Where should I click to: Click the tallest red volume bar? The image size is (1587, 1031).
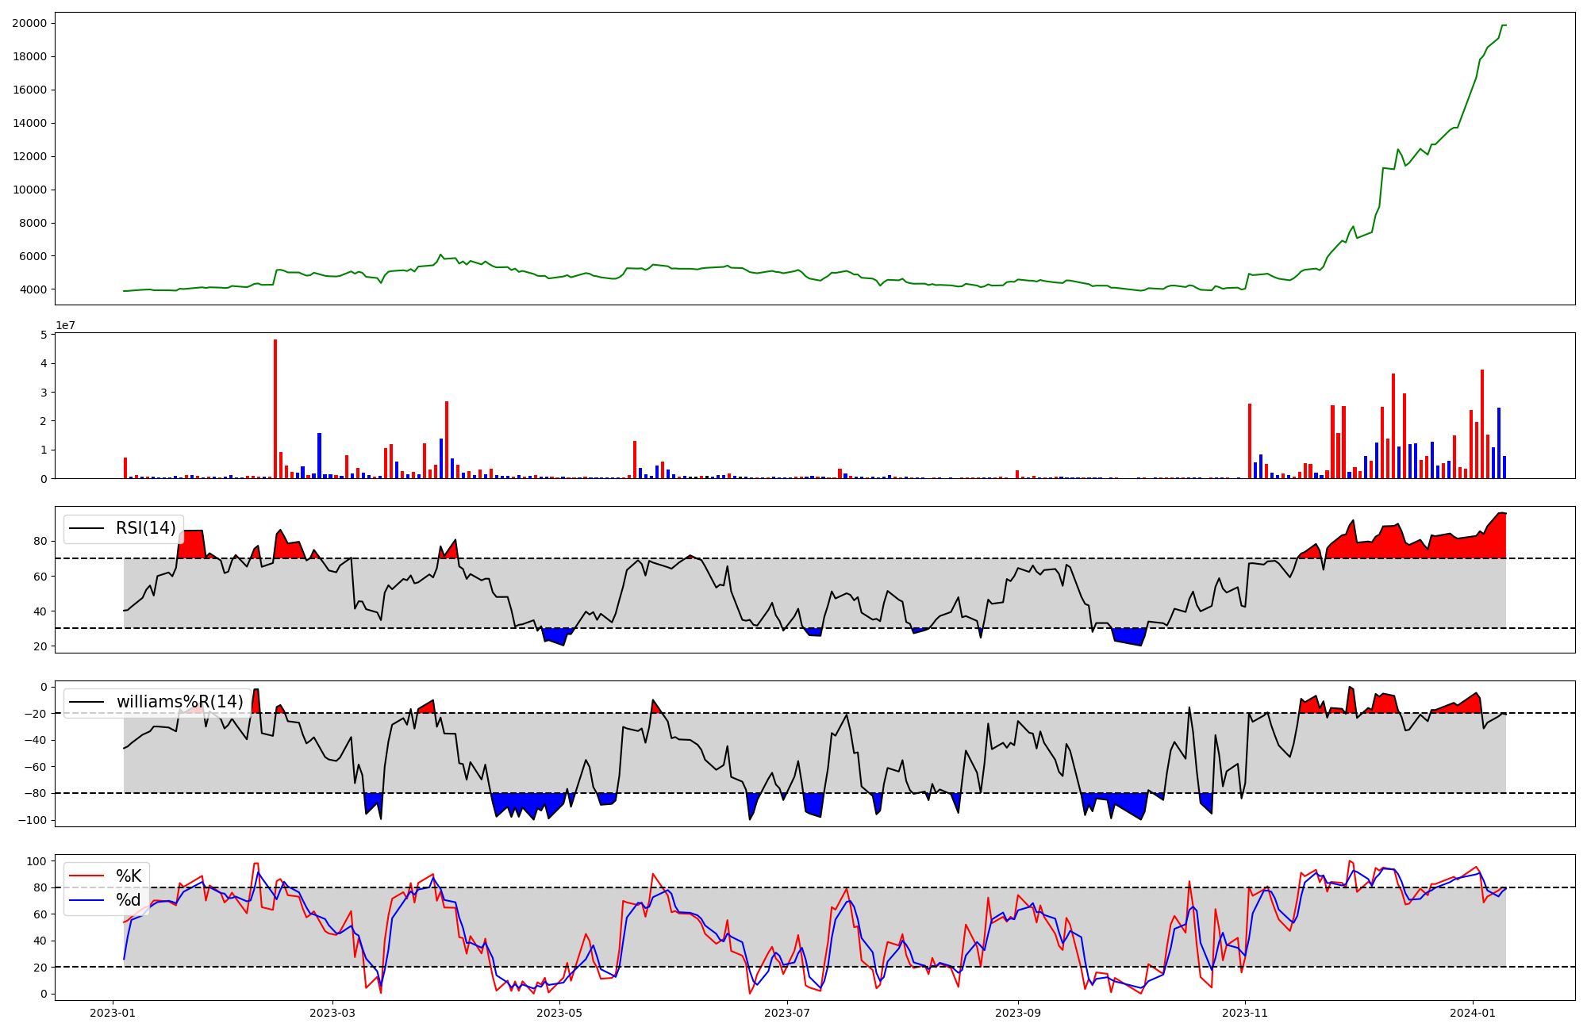click(275, 408)
